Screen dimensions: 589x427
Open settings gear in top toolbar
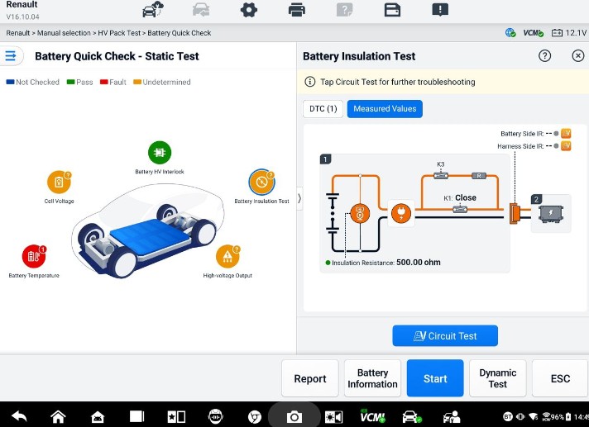click(x=249, y=10)
